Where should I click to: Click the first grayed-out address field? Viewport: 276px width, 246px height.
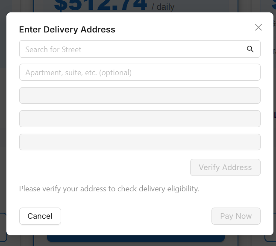(x=140, y=95)
